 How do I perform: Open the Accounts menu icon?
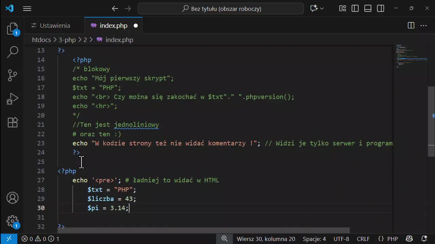(x=13, y=198)
